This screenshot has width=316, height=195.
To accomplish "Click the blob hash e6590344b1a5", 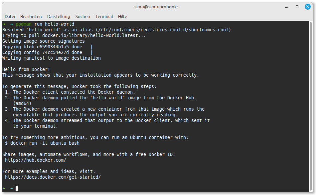I will click(x=53, y=47).
